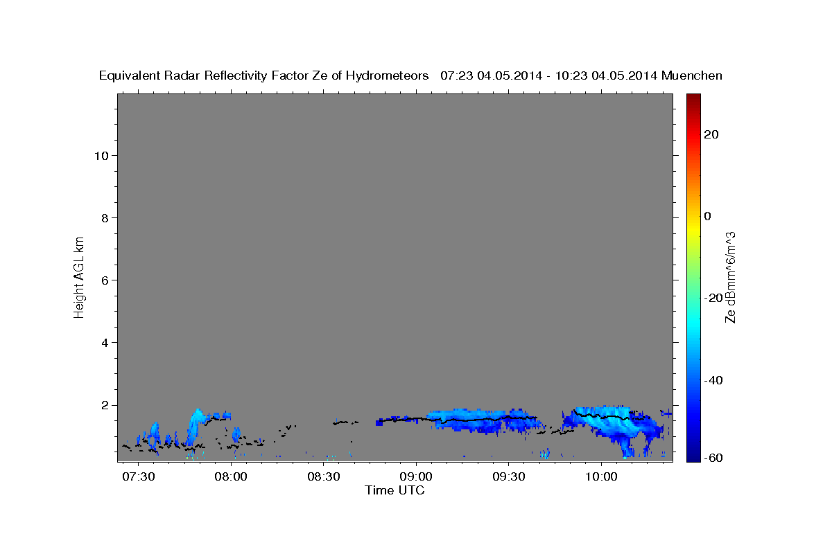Click the 'Time UTC' axis label
Screen dimensions: 832x554
[395, 490]
